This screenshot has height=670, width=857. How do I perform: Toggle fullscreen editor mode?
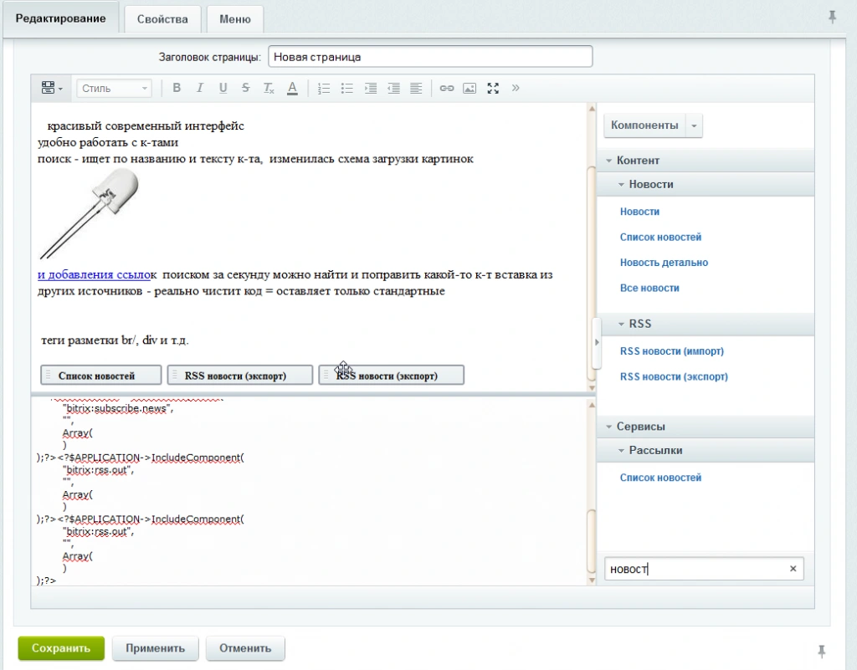493,88
